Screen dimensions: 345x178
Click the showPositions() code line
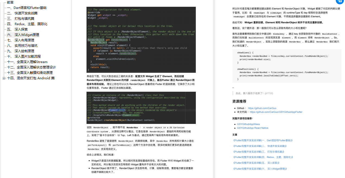tap(248, 69)
